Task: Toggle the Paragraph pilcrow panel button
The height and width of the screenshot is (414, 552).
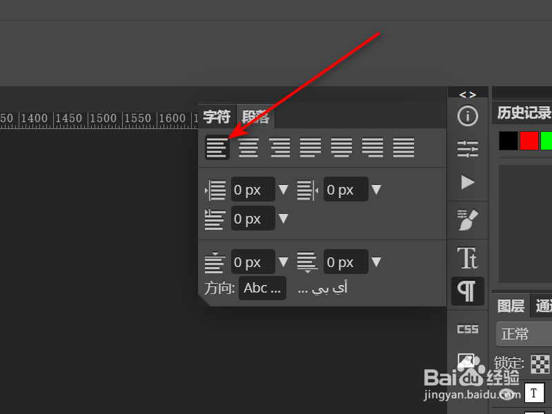Action: 468,291
